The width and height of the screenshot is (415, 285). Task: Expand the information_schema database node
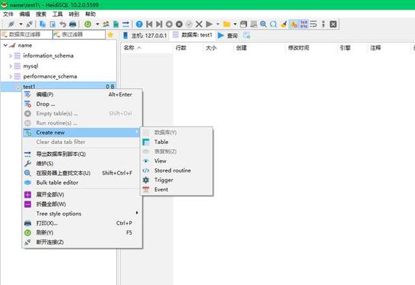[x=10, y=55]
